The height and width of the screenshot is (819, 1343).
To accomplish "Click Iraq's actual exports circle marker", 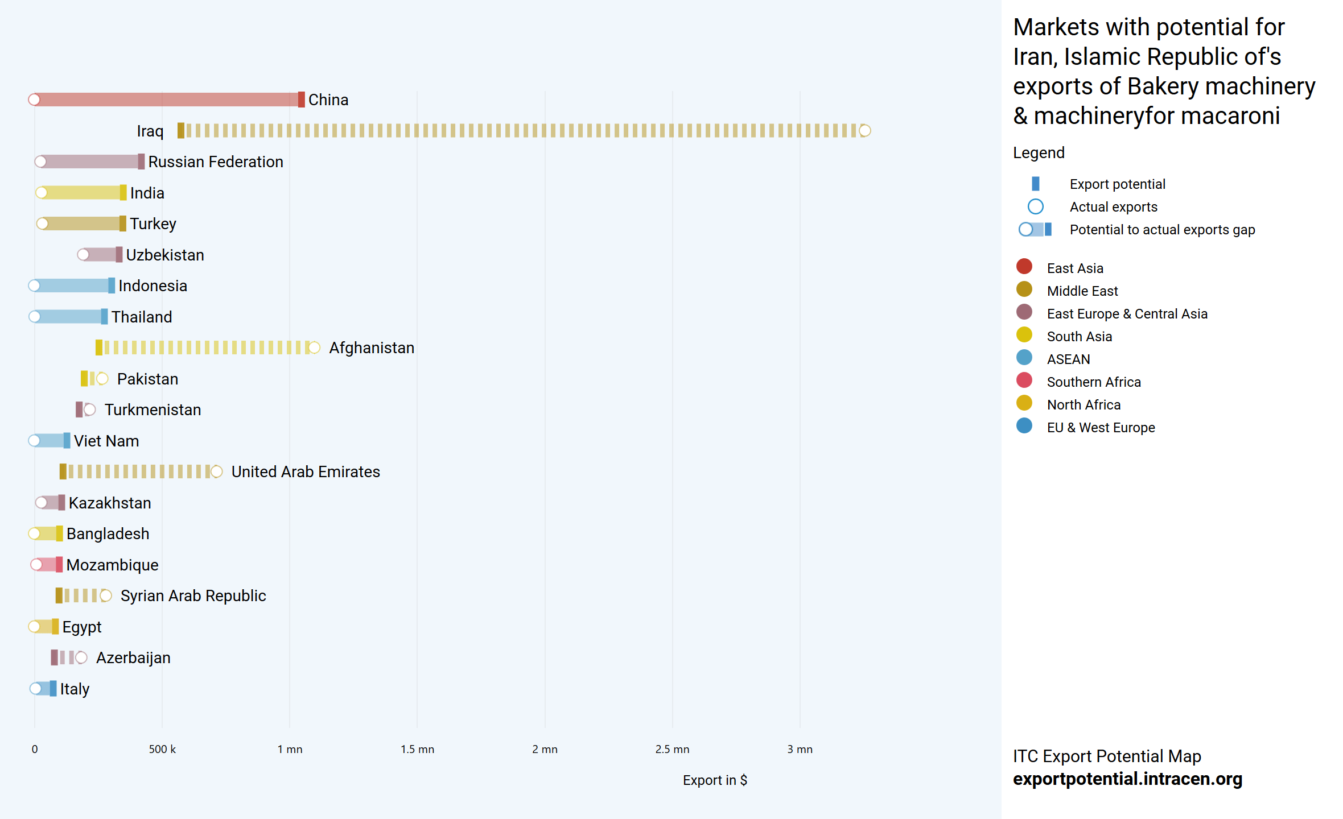I will pos(864,131).
